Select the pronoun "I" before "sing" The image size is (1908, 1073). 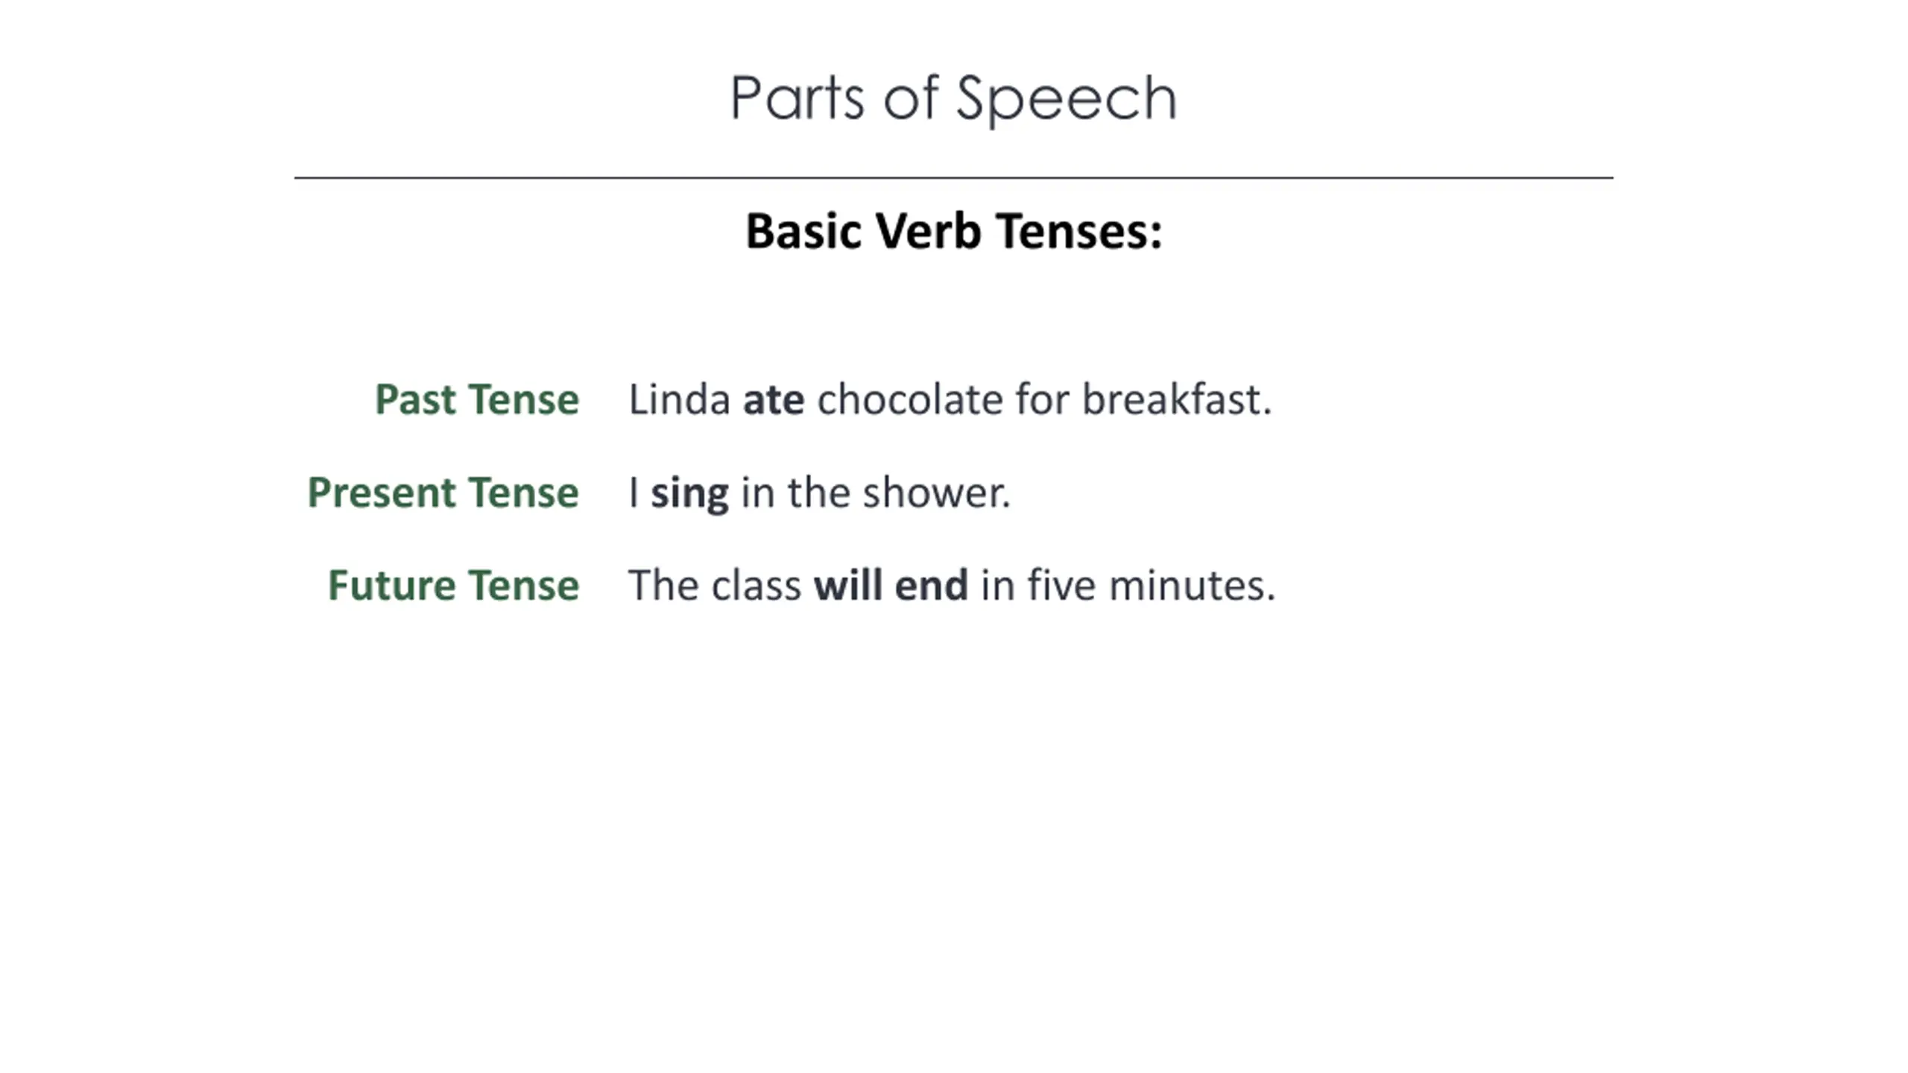coord(634,493)
